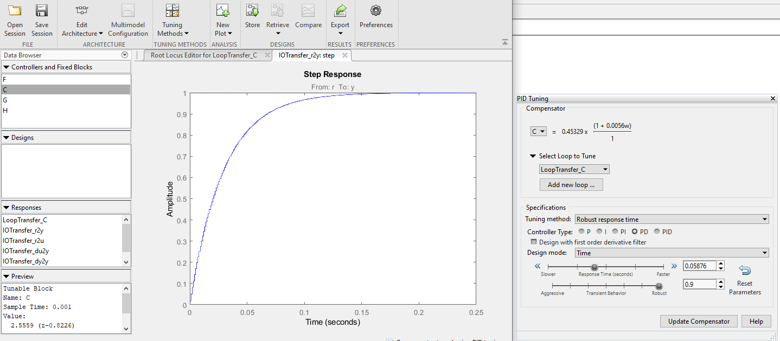Create a New Plot
Screen dimensions: 780x341
pos(223,20)
